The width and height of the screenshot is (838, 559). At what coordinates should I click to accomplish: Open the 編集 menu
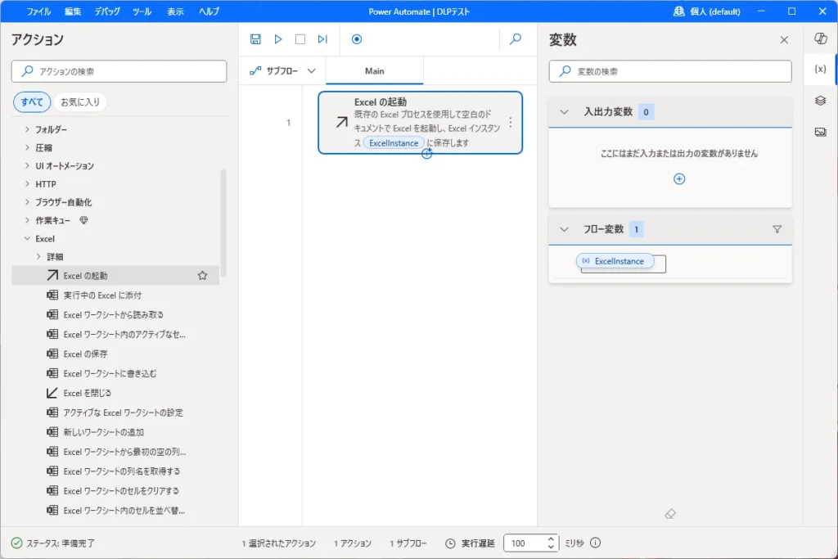click(73, 11)
